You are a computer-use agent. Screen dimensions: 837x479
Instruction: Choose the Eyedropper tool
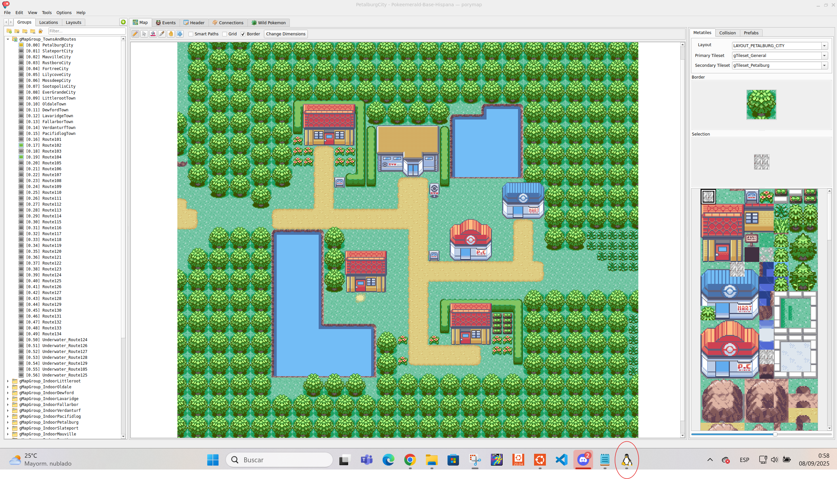[162, 34]
